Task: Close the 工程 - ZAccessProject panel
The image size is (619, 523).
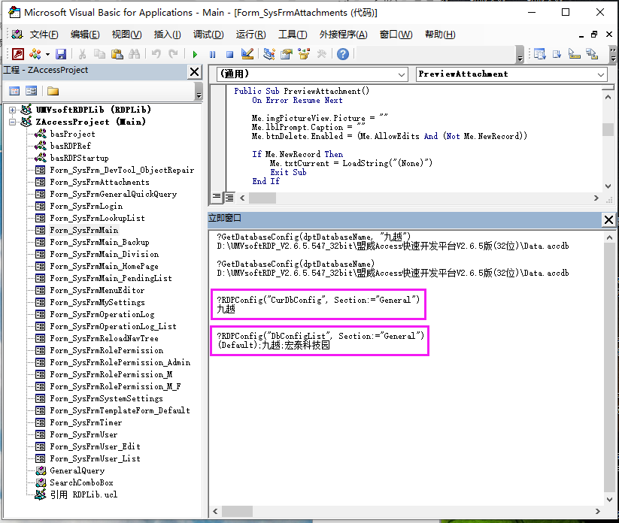Action: [195, 72]
